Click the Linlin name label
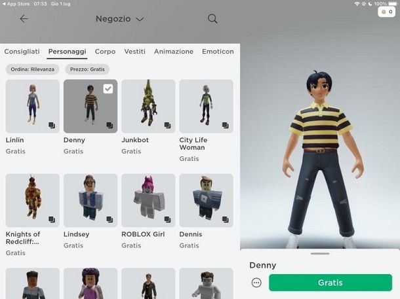The height and width of the screenshot is (299, 400). (15, 140)
